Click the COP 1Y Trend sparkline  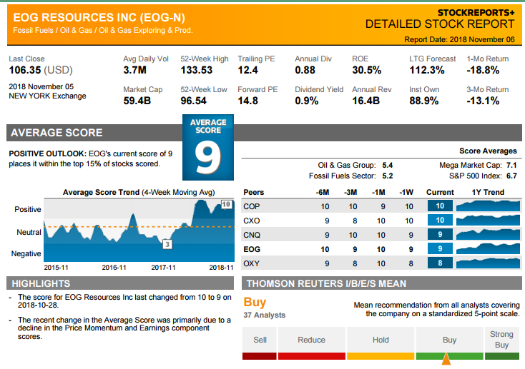tap(489, 206)
